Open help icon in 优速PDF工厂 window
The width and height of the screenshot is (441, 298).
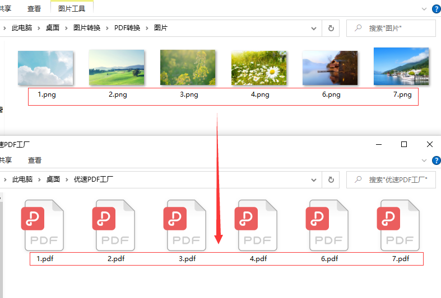point(436,160)
